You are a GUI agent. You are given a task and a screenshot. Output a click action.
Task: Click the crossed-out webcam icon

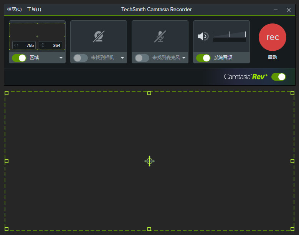99,36
